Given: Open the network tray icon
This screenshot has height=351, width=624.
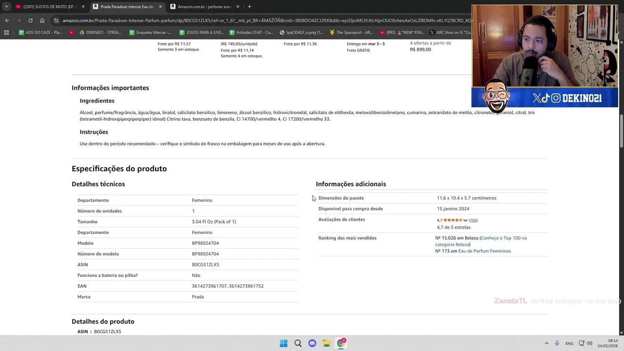Looking at the screenshot, I should click(582, 343).
